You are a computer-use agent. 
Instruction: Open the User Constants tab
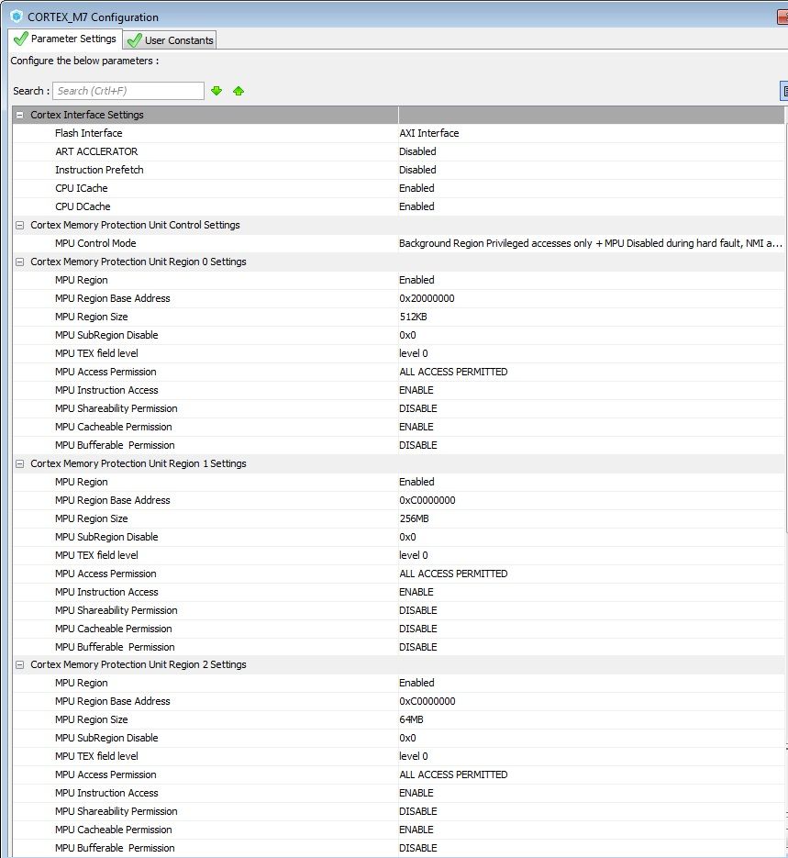tap(170, 40)
